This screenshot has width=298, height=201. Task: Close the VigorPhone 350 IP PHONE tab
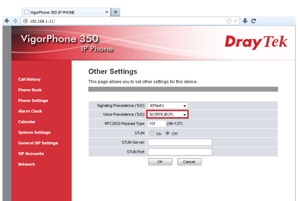tap(107, 12)
